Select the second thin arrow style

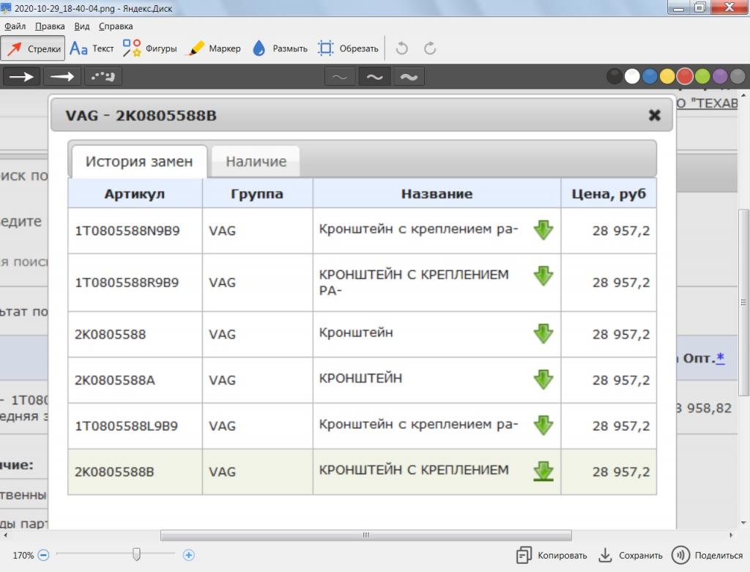[62, 76]
